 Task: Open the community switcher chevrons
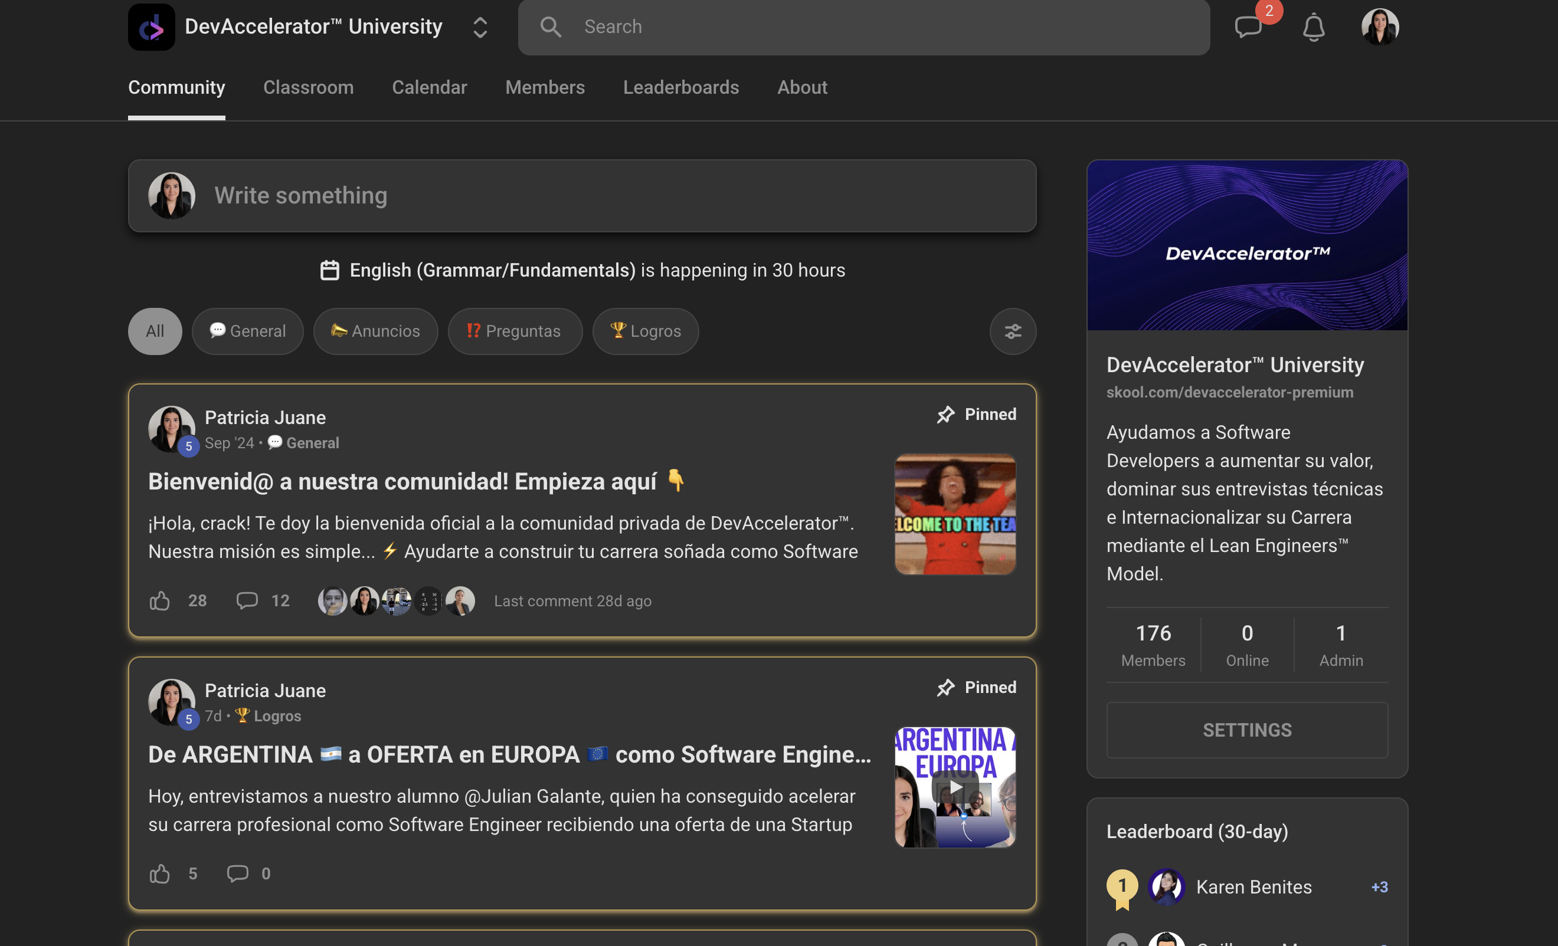pos(480,27)
